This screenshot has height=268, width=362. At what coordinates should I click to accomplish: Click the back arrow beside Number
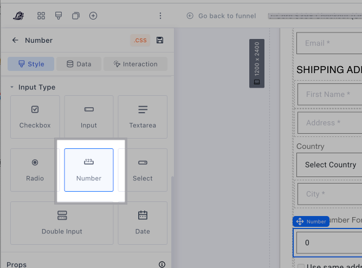pos(15,40)
